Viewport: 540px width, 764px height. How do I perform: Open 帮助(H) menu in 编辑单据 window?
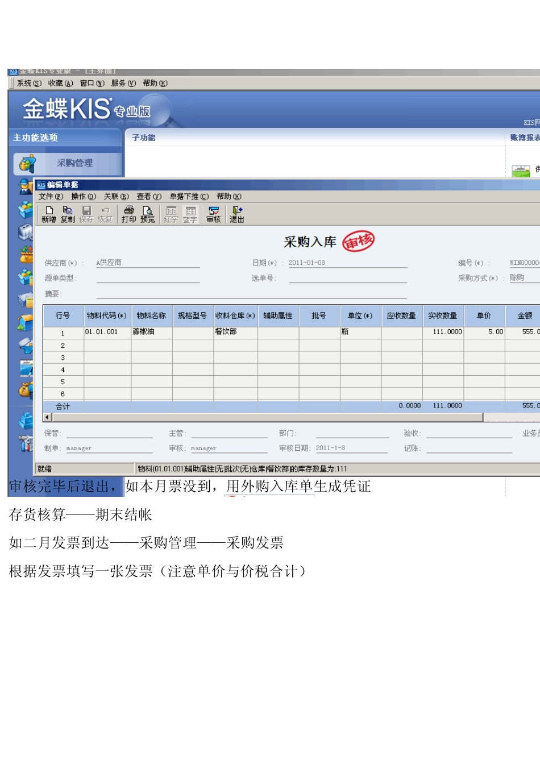(x=229, y=197)
